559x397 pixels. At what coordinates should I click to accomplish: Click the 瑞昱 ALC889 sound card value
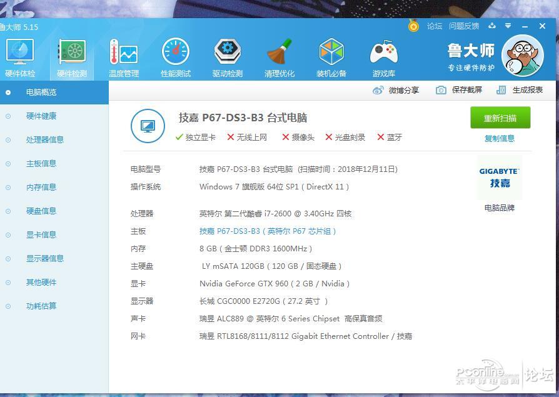291,319
